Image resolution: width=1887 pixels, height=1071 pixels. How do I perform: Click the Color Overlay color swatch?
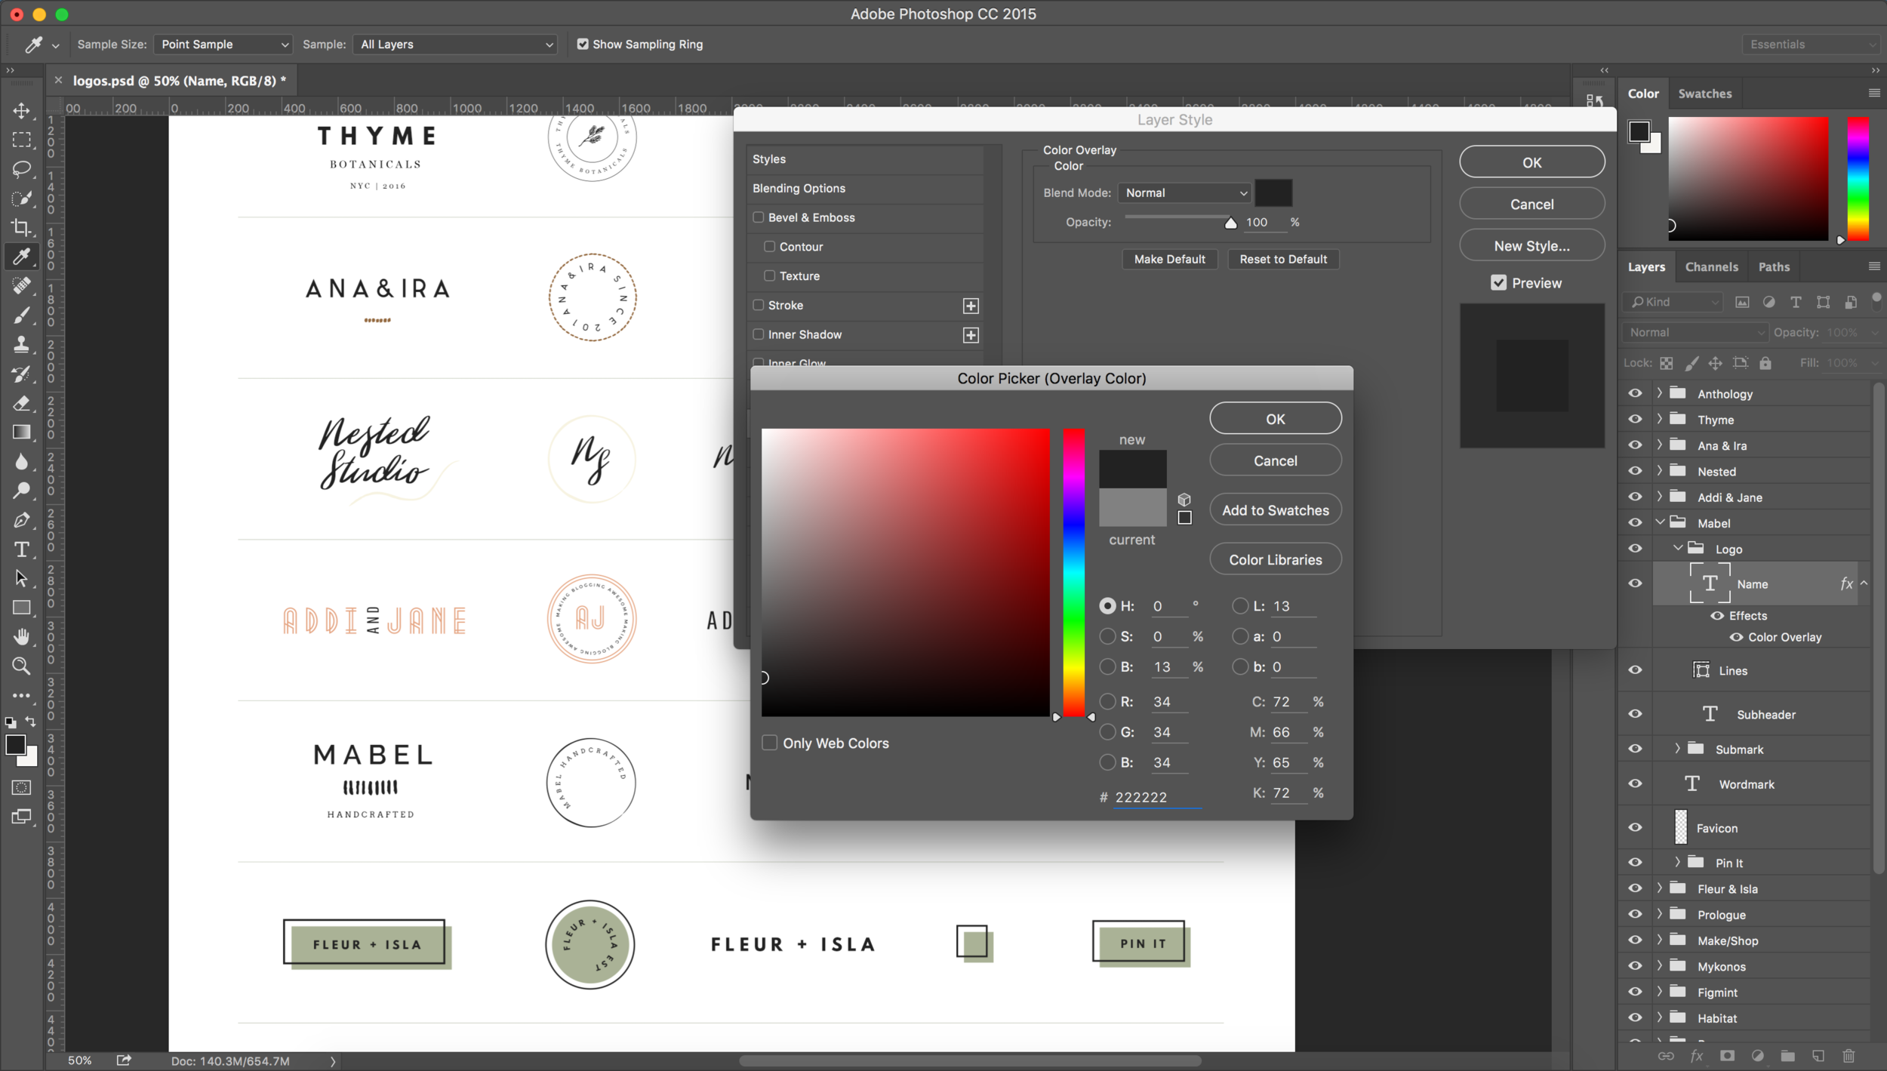(1273, 193)
